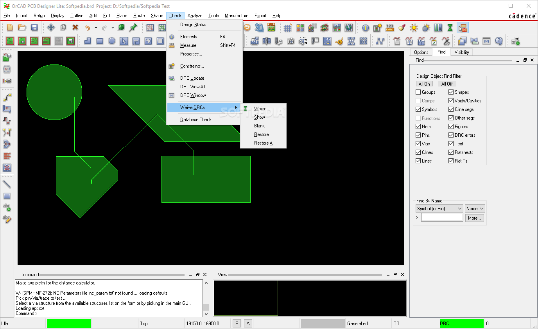
Task: Click the All On button
Action: [424, 84]
